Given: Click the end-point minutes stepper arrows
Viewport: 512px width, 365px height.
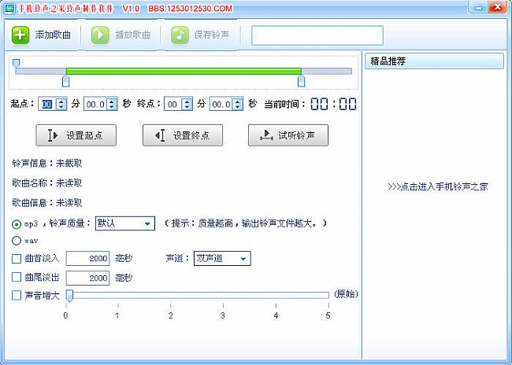Looking at the screenshot, I should click(187, 104).
